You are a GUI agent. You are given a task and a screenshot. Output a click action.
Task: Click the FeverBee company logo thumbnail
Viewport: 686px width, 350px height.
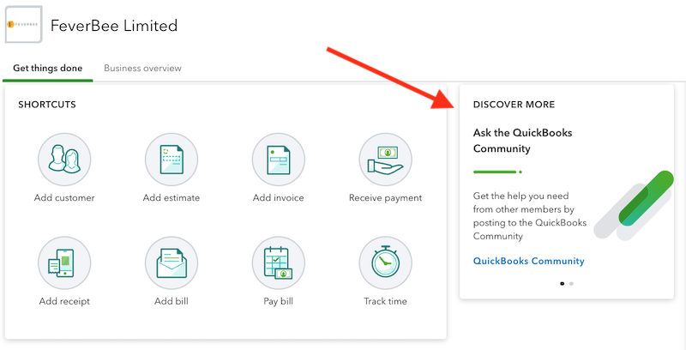24,25
